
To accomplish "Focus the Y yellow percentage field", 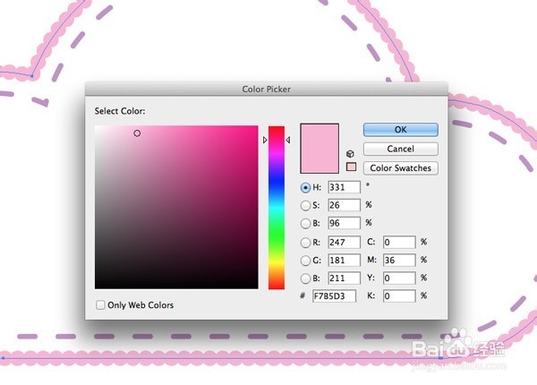I will (x=399, y=278).
